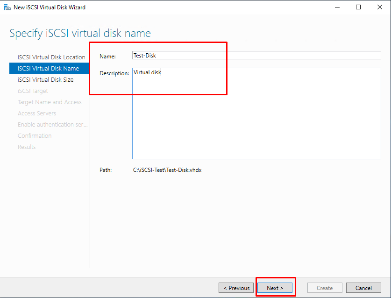
Task: Click the iSCSI wizard title bar icon
Action: 7,7
